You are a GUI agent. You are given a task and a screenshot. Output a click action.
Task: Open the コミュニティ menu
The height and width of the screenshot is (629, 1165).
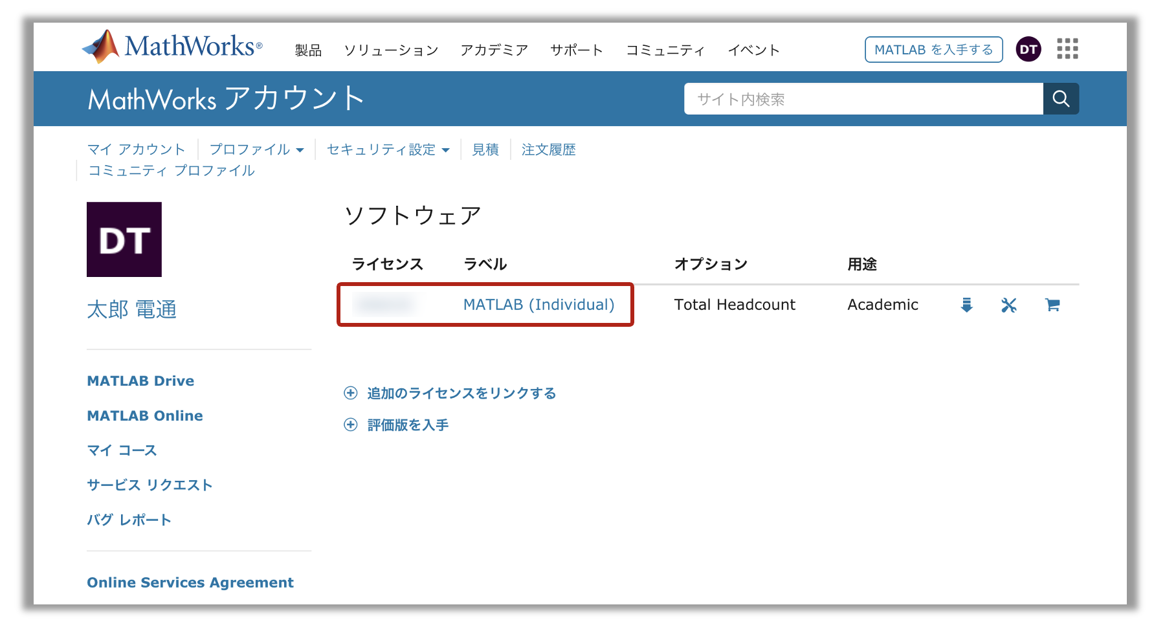tap(665, 50)
